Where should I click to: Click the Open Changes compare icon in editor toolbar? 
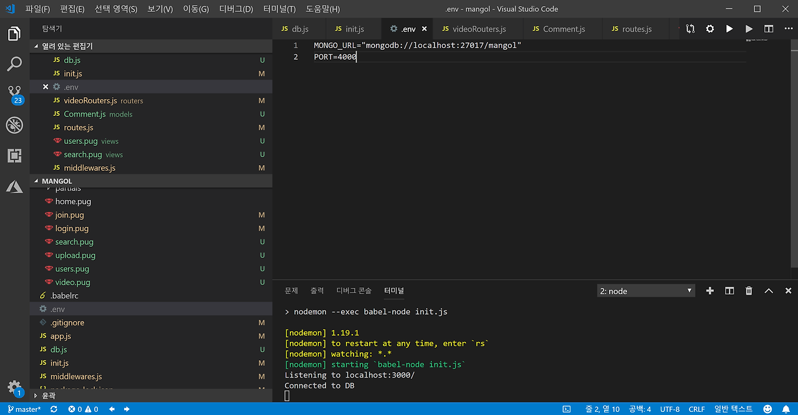tap(690, 29)
